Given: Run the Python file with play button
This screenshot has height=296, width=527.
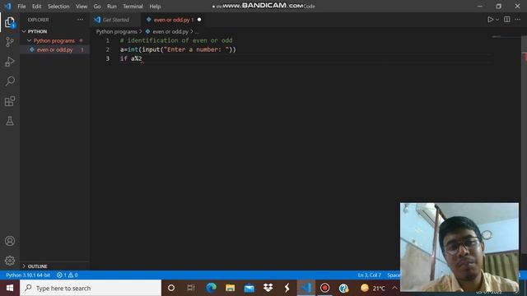Looking at the screenshot, I should click(x=491, y=20).
